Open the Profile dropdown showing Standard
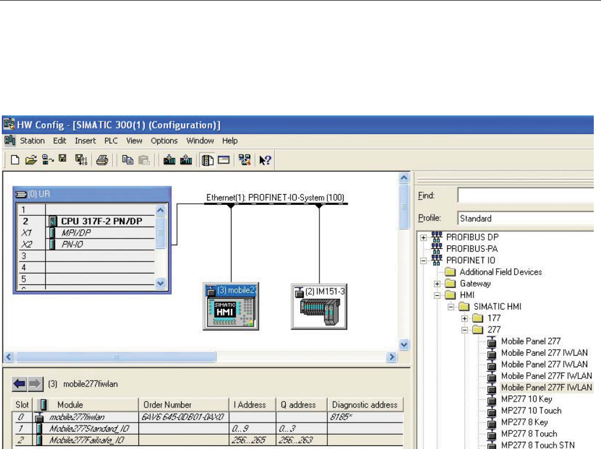The width and height of the screenshot is (601, 449). pos(525,218)
